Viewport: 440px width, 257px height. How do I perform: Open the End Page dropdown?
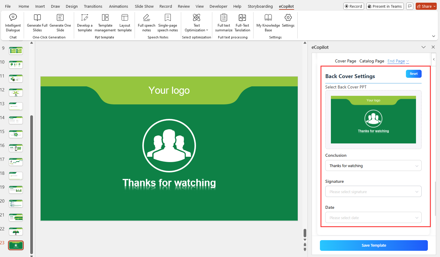pos(398,61)
